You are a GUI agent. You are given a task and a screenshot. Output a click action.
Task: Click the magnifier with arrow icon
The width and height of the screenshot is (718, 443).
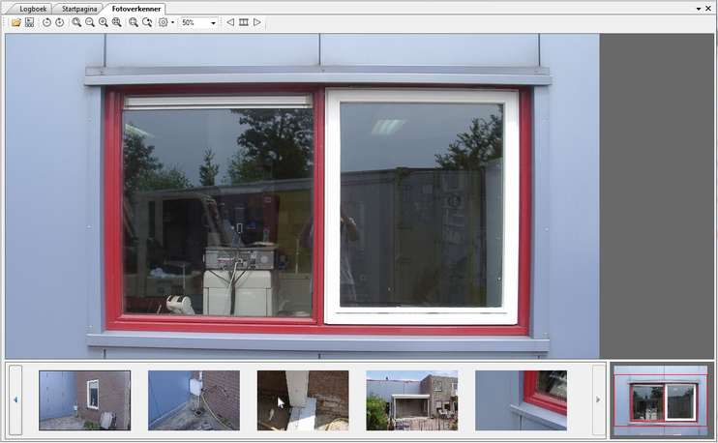[147, 22]
